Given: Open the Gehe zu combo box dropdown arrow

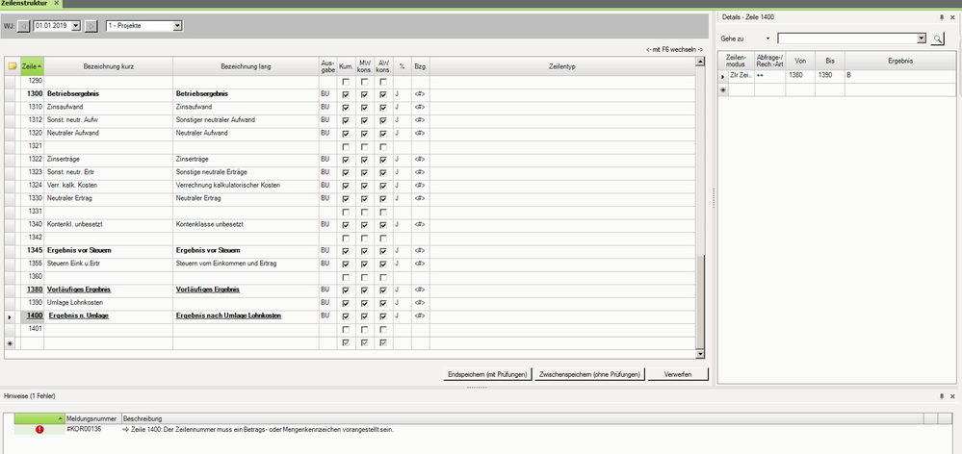Looking at the screenshot, I should (x=921, y=38).
